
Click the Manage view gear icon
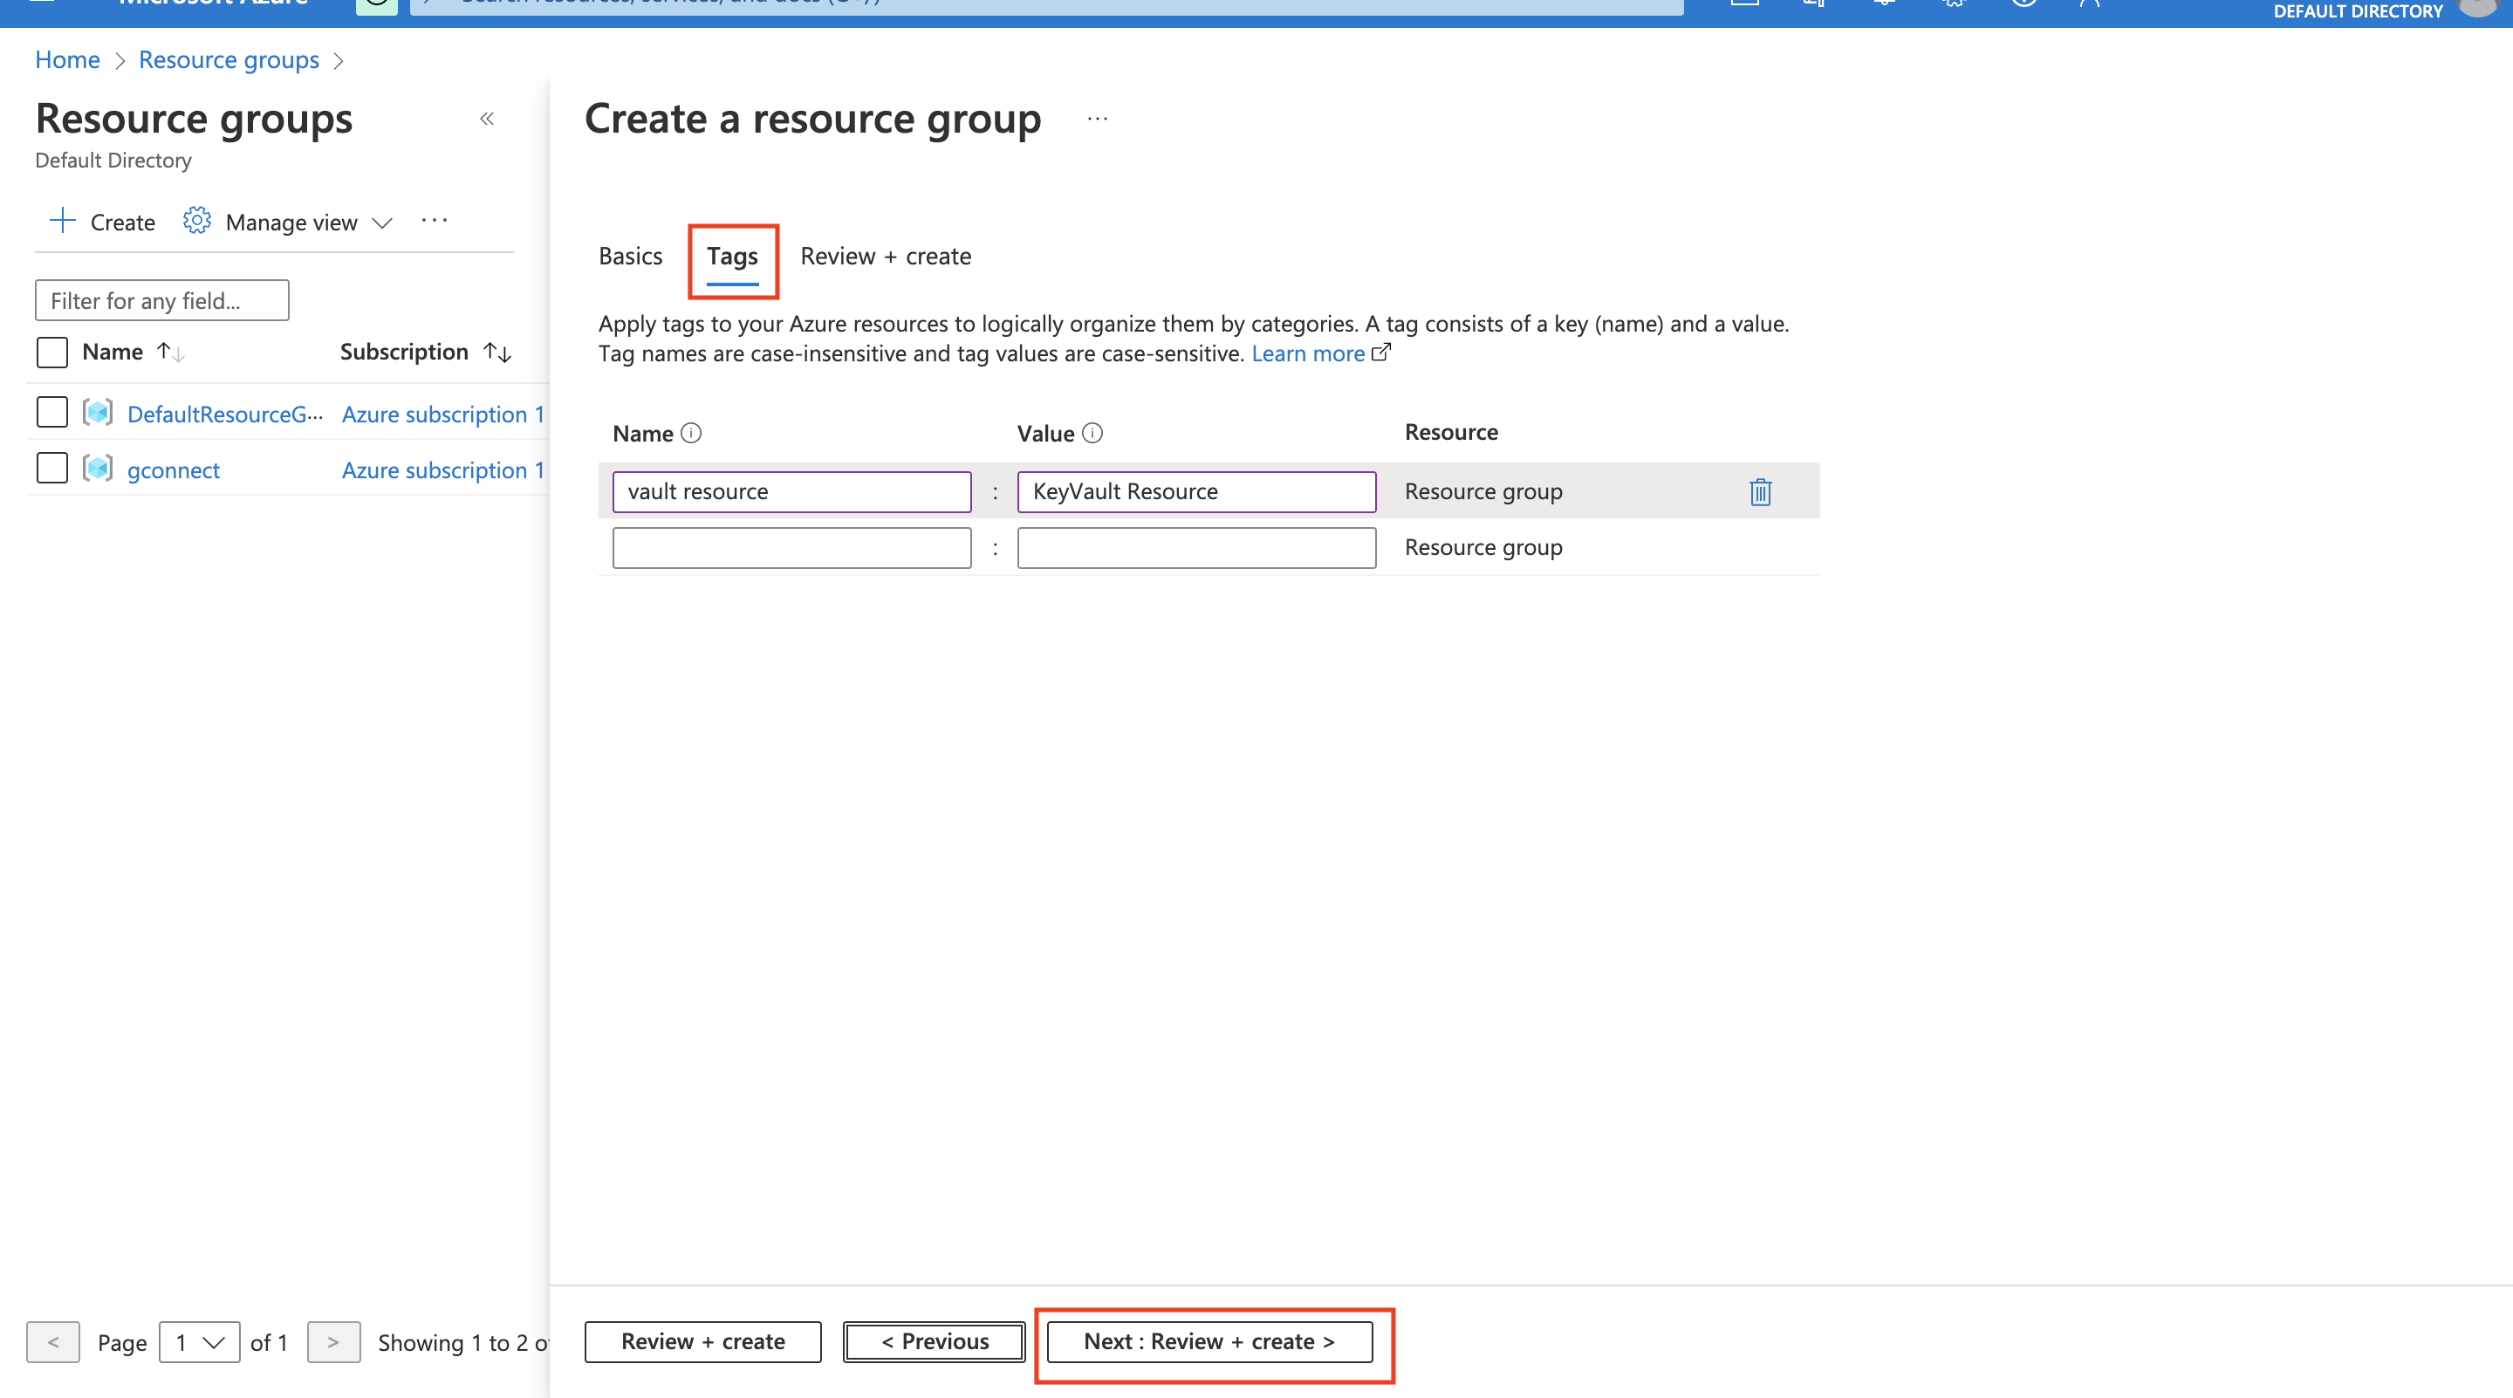pyautogui.click(x=196, y=222)
